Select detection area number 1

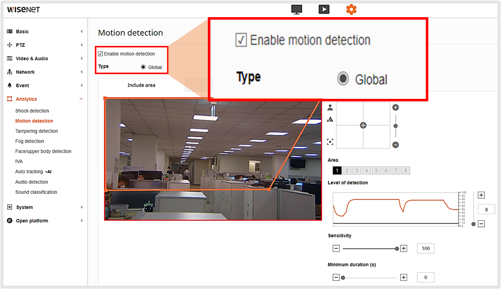[337, 170]
